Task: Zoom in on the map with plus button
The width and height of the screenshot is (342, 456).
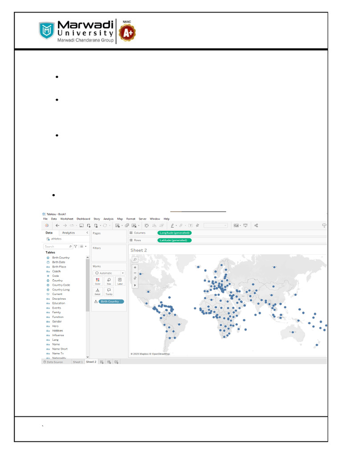Action: [x=135, y=268]
